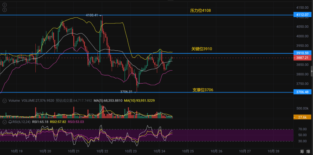Select the 压力位4108 resistance label
The width and height of the screenshot is (313, 155).
pos(200,10)
